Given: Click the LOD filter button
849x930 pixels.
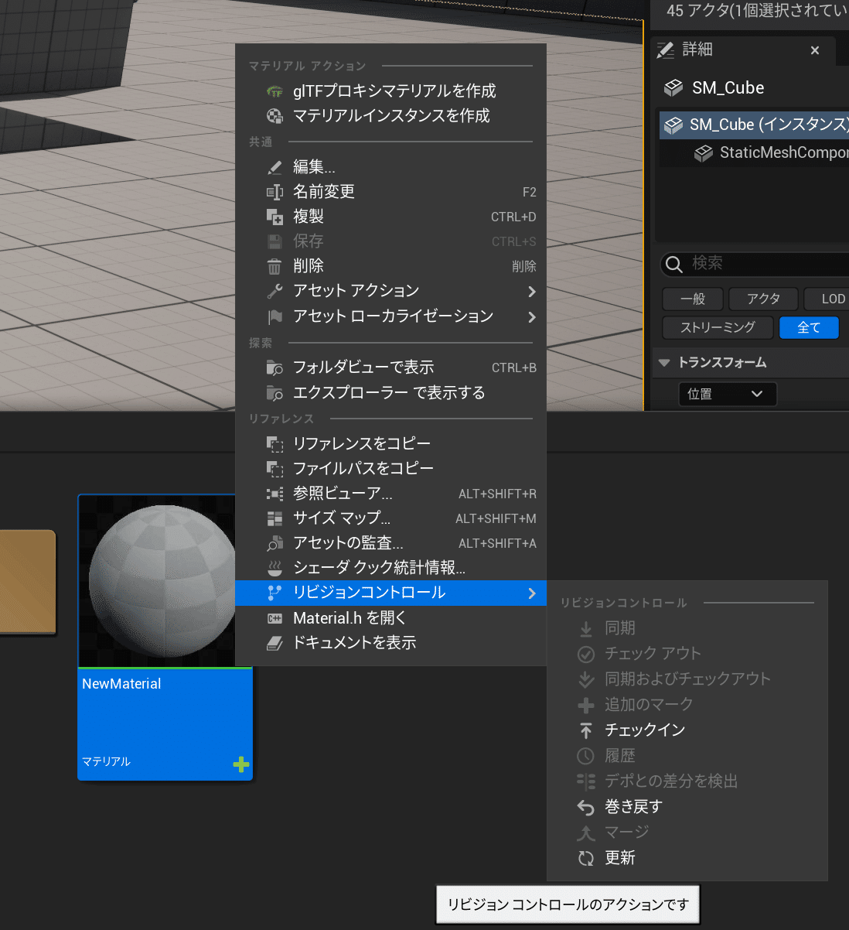Looking at the screenshot, I should [x=827, y=299].
